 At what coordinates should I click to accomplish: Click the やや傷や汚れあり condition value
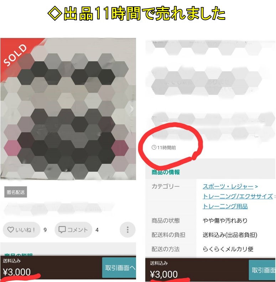tap(225, 220)
